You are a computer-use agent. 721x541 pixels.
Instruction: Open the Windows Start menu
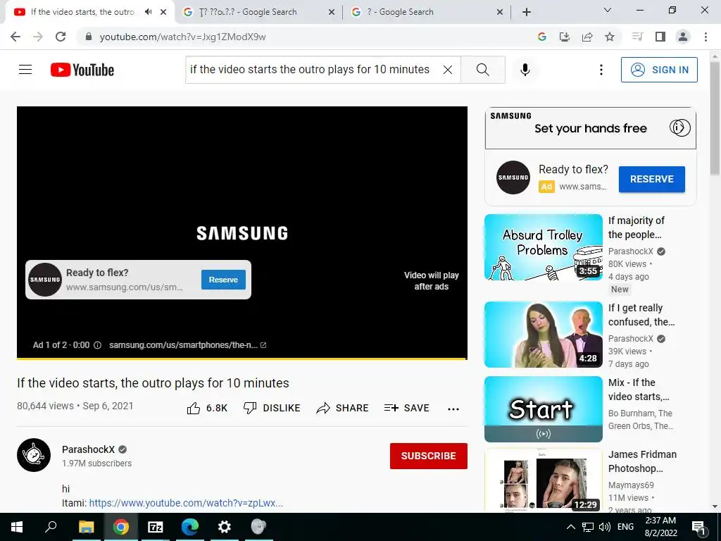pyautogui.click(x=17, y=527)
